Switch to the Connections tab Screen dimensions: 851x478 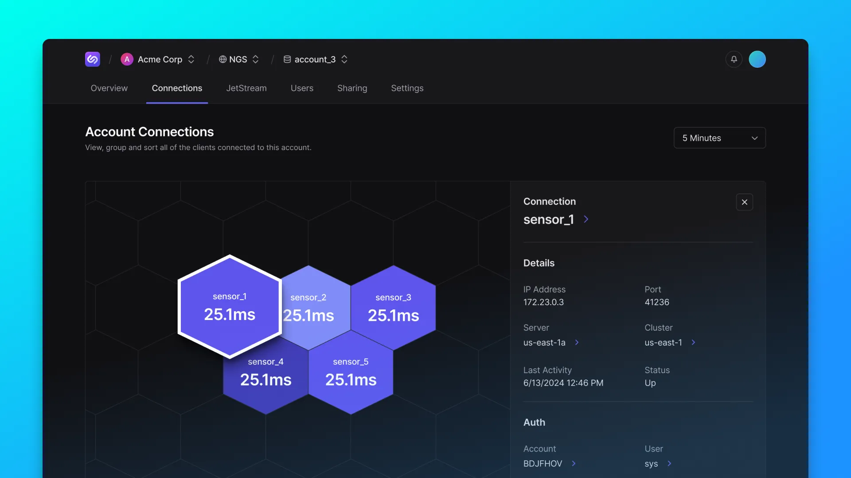(177, 88)
